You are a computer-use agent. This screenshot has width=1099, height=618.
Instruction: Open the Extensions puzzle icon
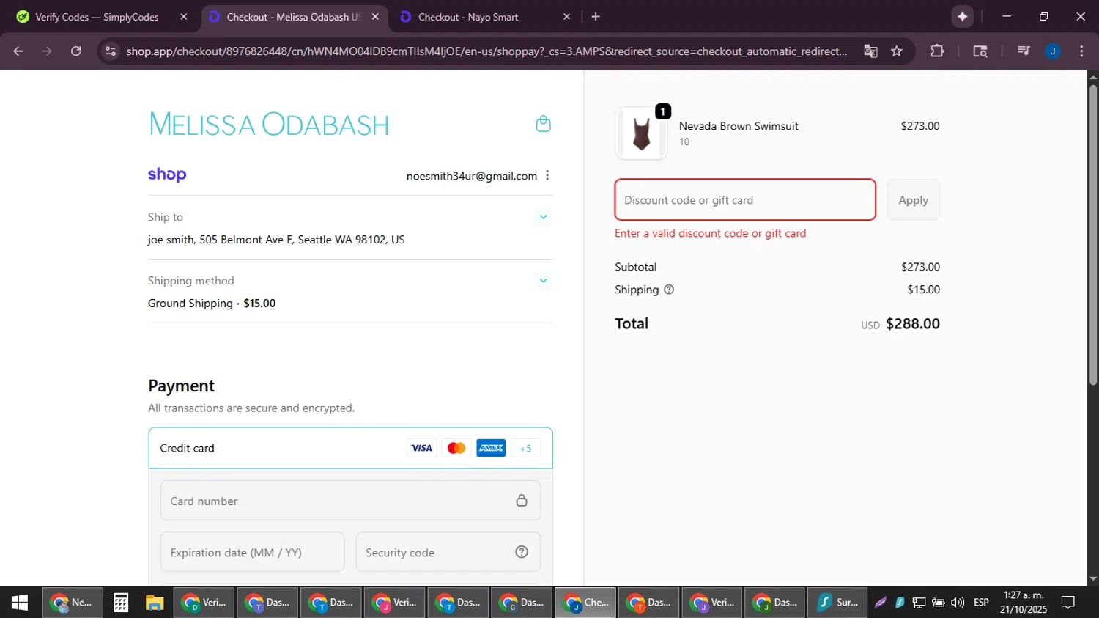[937, 51]
